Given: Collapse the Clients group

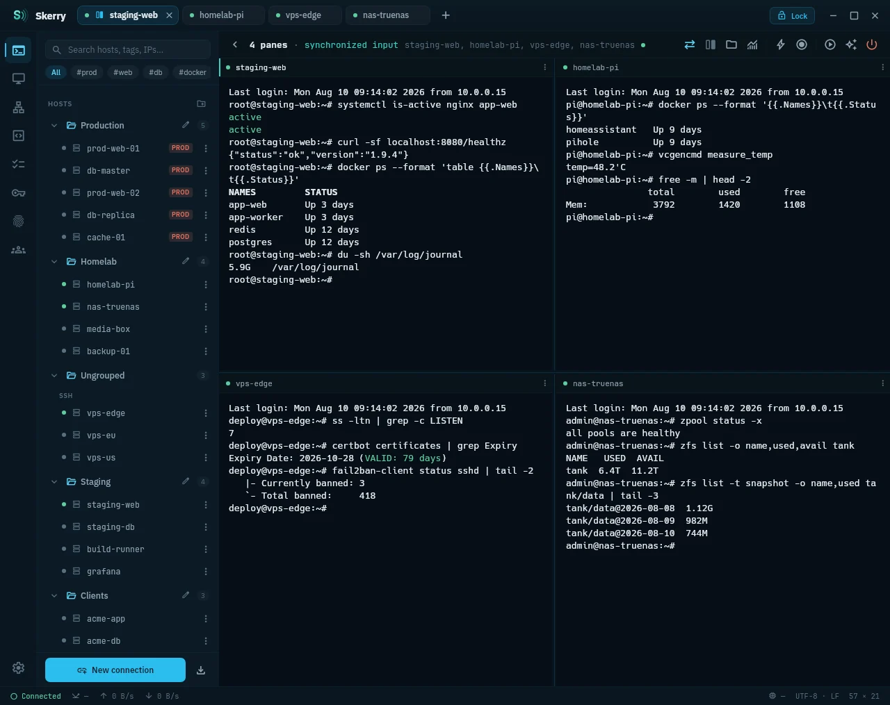Looking at the screenshot, I should 54,596.
